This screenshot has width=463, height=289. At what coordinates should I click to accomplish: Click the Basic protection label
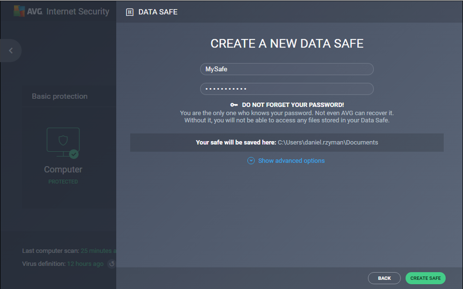tap(60, 96)
